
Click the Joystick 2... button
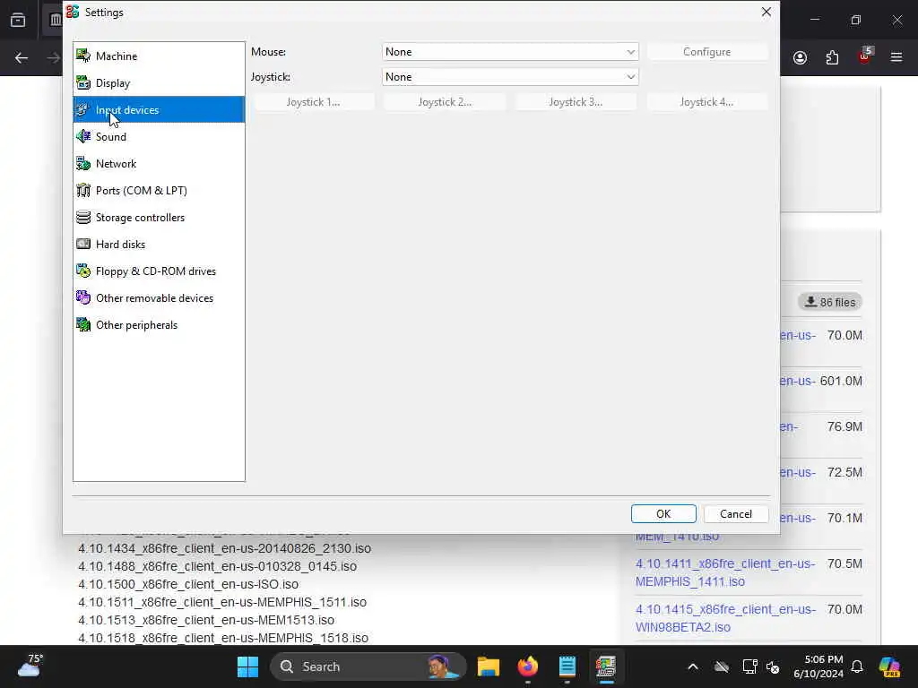445,102
